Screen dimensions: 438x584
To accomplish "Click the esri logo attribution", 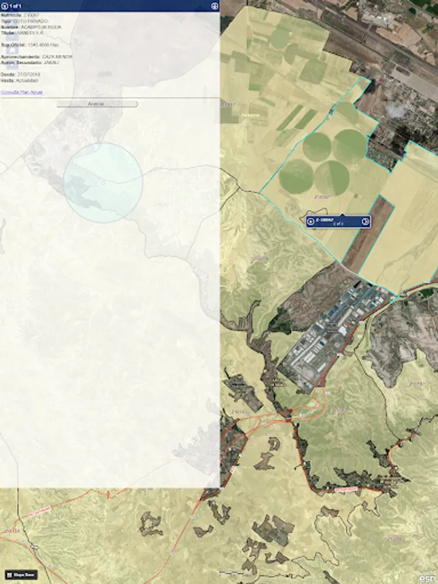I will click(x=428, y=578).
